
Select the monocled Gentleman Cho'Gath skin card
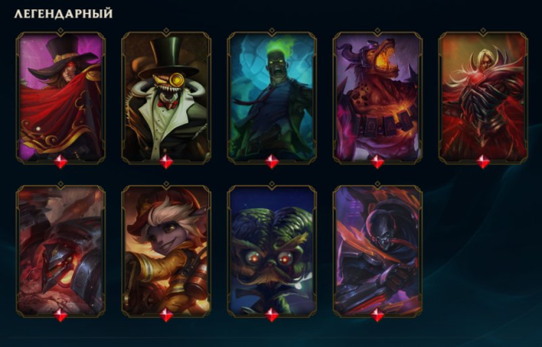166,97
